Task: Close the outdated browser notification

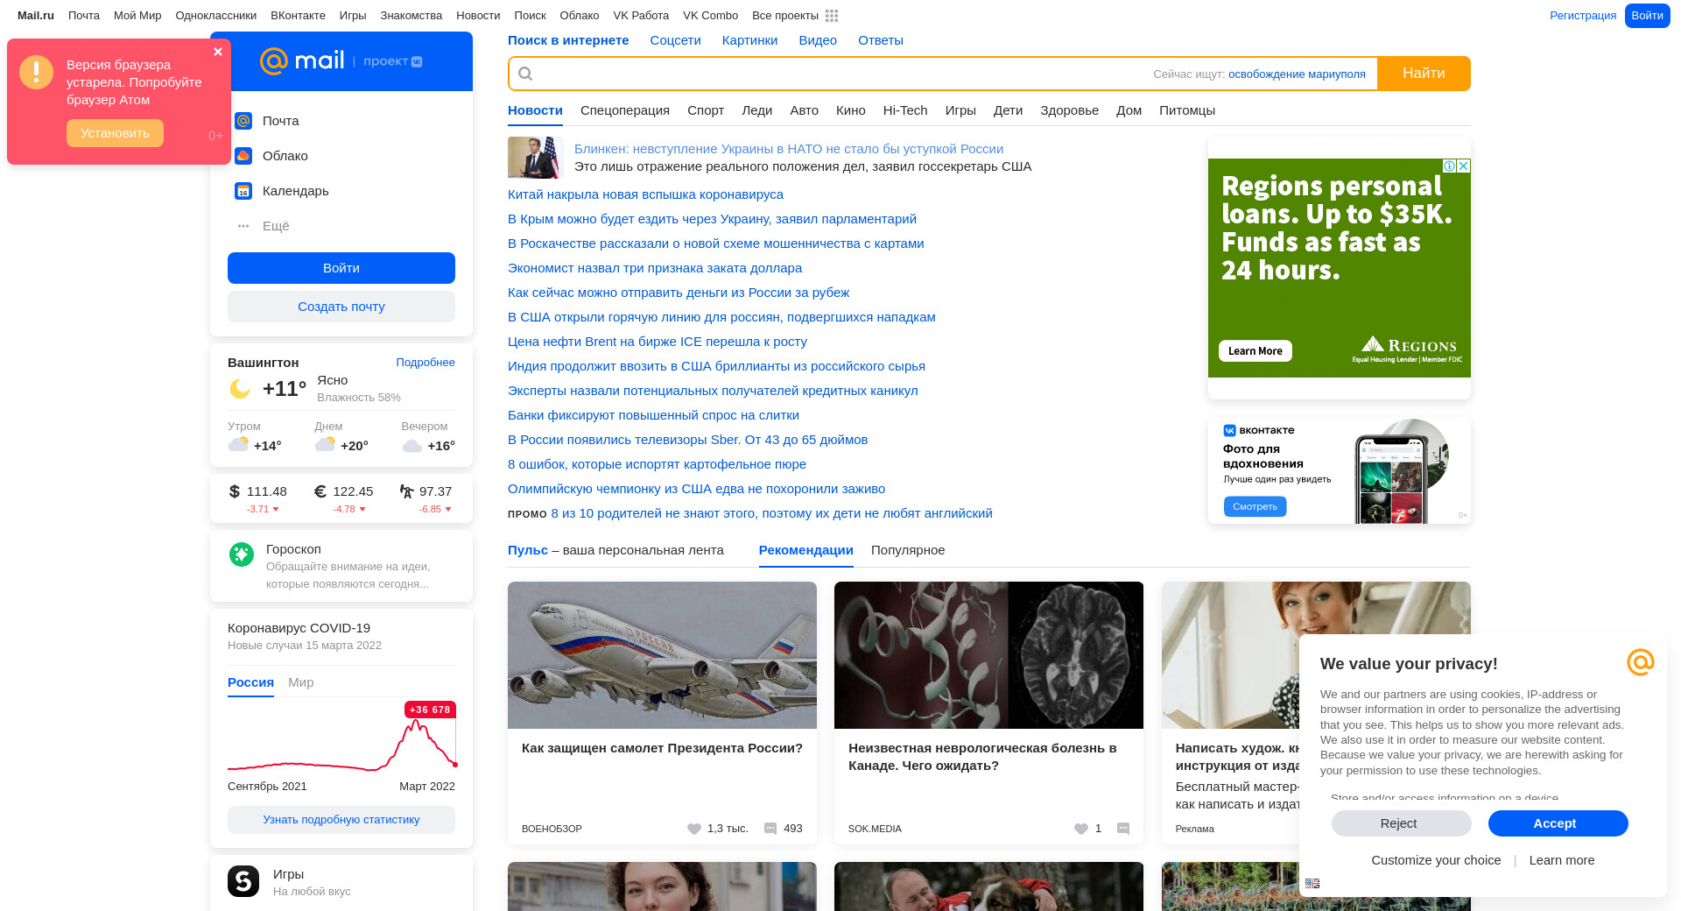Action: (218, 52)
